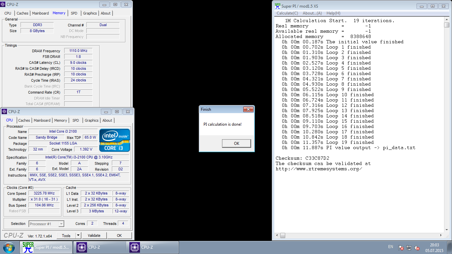Click the Tools button in CPU-Z
Screen dimensions: 452x254
pyautogui.click(x=66, y=235)
